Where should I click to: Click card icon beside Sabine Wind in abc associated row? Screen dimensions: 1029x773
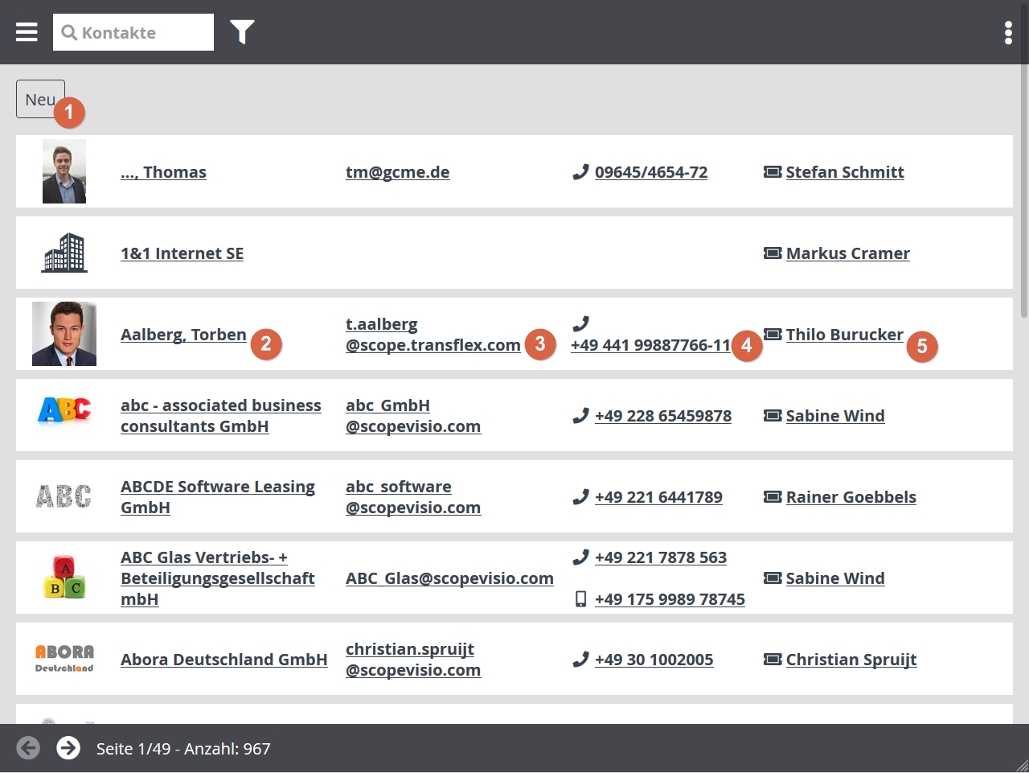[x=773, y=416]
